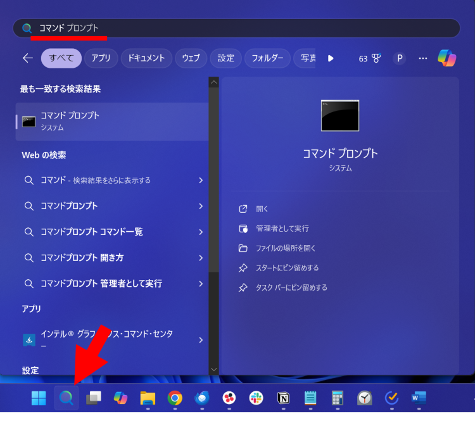Screen dimensions: 475x423
Task: Select the ウェブ filter tab
Action: tap(191, 58)
